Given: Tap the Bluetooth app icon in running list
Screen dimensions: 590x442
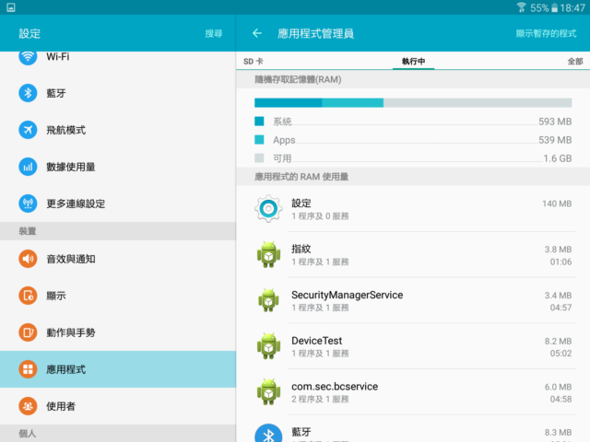Looking at the screenshot, I should (268, 434).
